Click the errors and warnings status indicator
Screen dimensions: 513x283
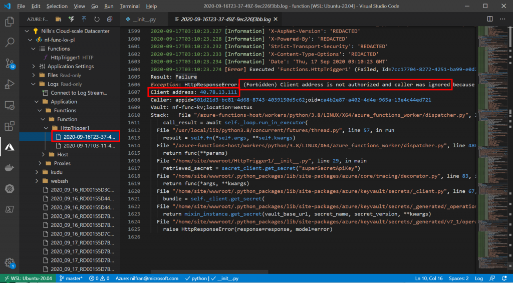pos(100,278)
